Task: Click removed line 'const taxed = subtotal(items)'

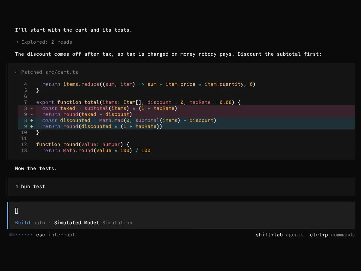Action: click(x=187, y=108)
